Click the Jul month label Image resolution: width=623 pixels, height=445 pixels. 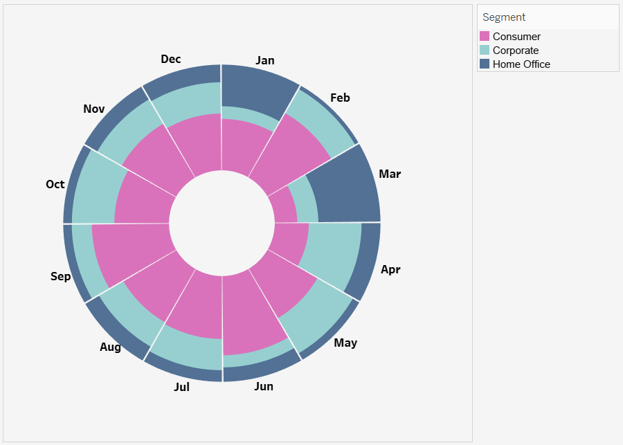[x=181, y=387]
